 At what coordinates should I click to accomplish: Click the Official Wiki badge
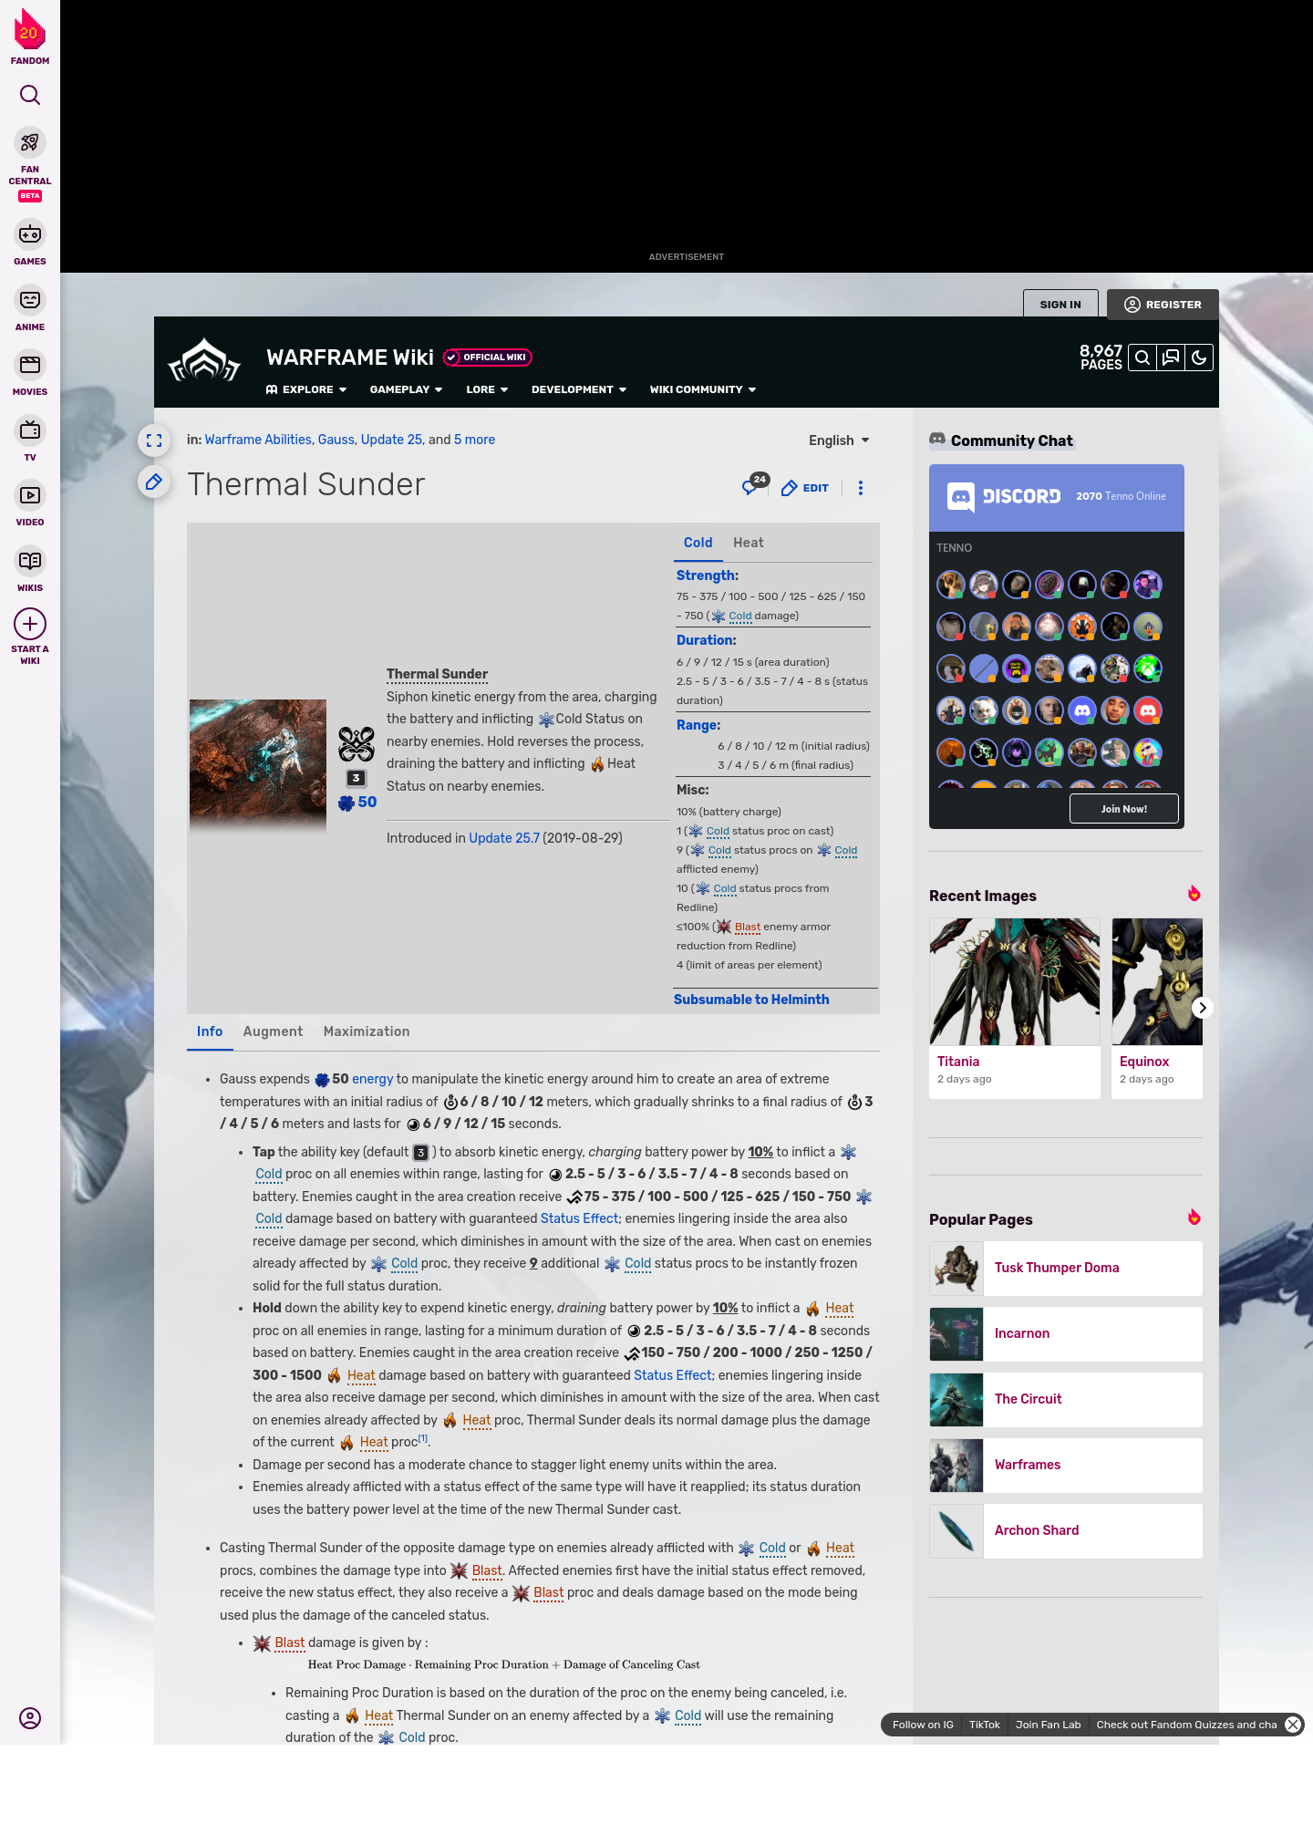click(488, 358)
